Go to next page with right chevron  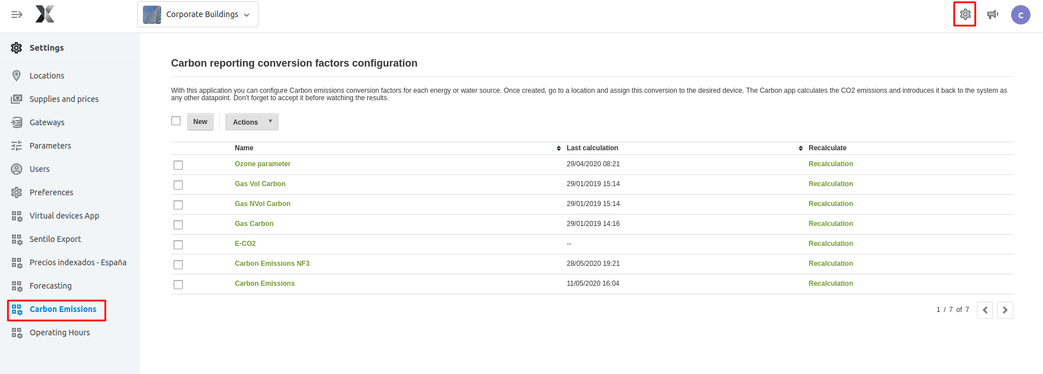point(1005,310)
